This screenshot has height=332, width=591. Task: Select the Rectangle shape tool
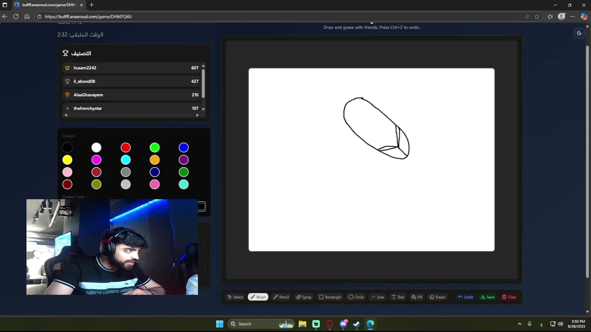(330, 297)
